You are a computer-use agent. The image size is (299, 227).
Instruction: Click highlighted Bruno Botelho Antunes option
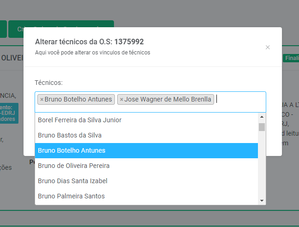pyautogui.click(x=72, y=150)
